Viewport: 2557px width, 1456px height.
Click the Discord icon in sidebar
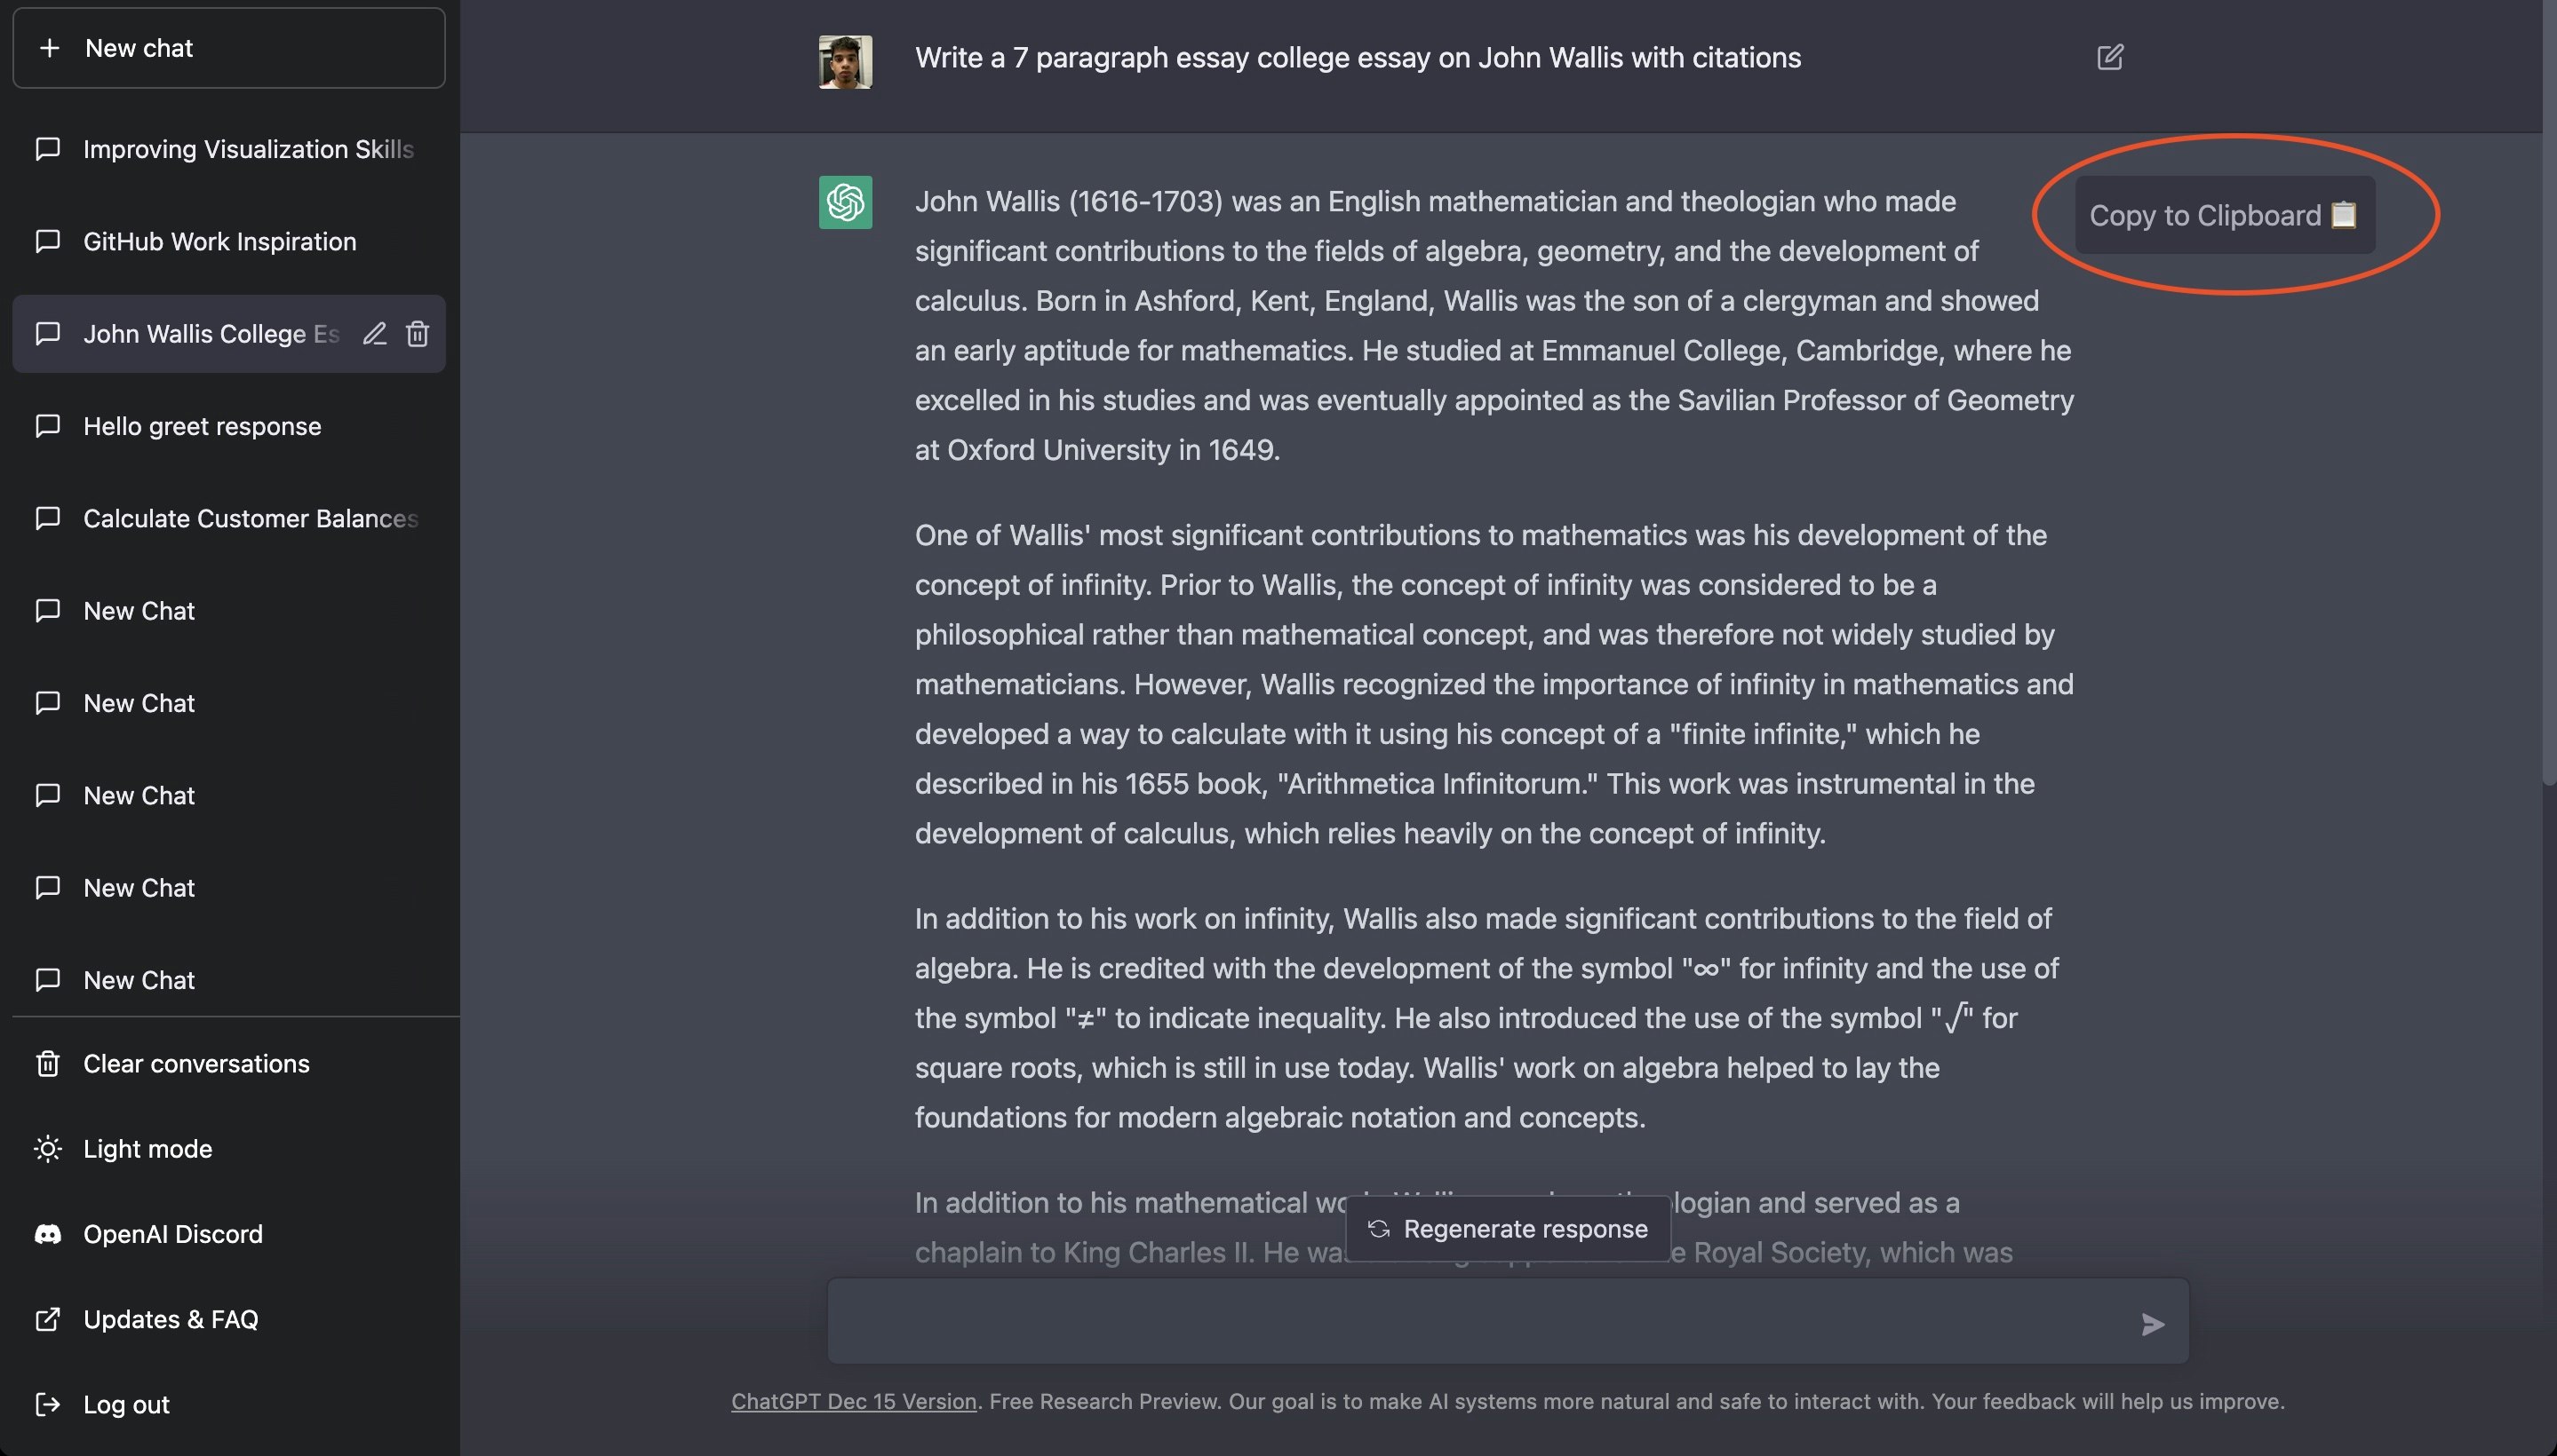click(x=48, y=1234)
